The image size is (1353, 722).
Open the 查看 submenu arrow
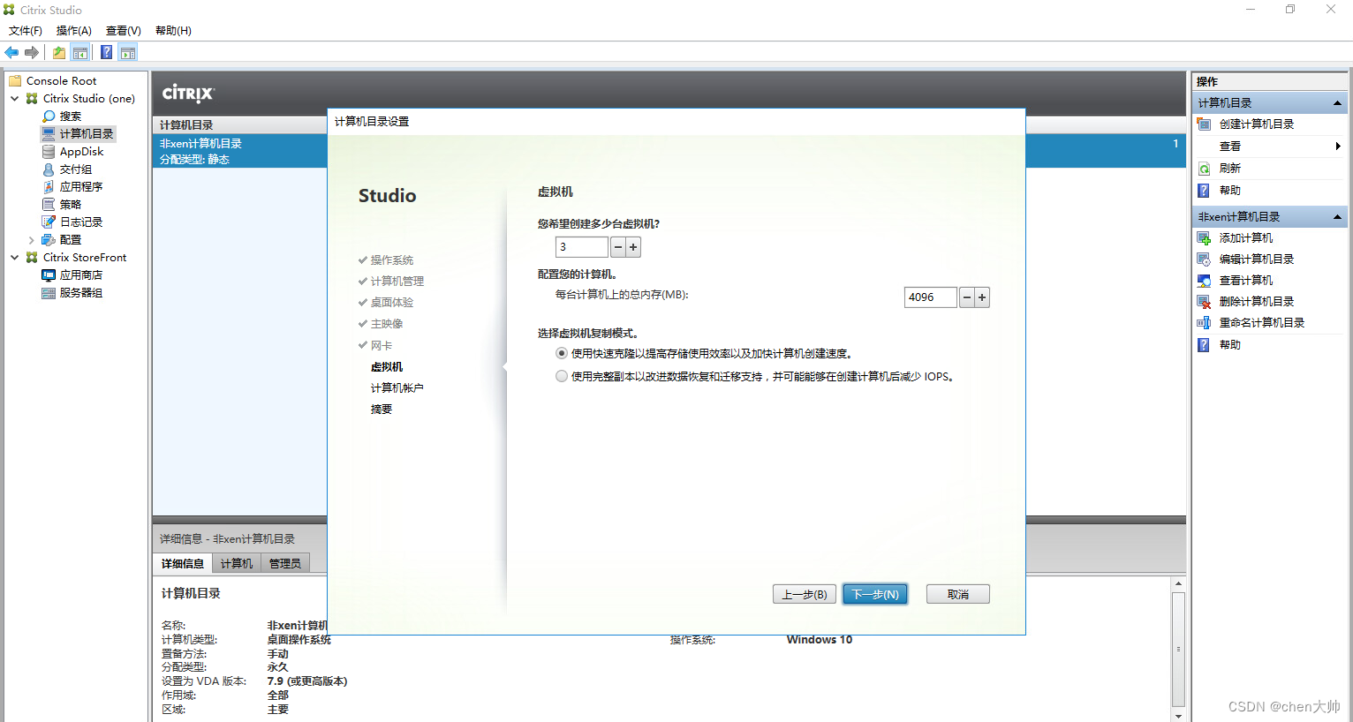click(1338, 147)
